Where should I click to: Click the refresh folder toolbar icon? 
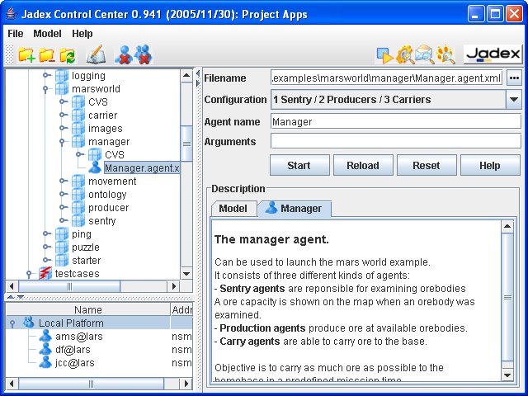point(67,55)
